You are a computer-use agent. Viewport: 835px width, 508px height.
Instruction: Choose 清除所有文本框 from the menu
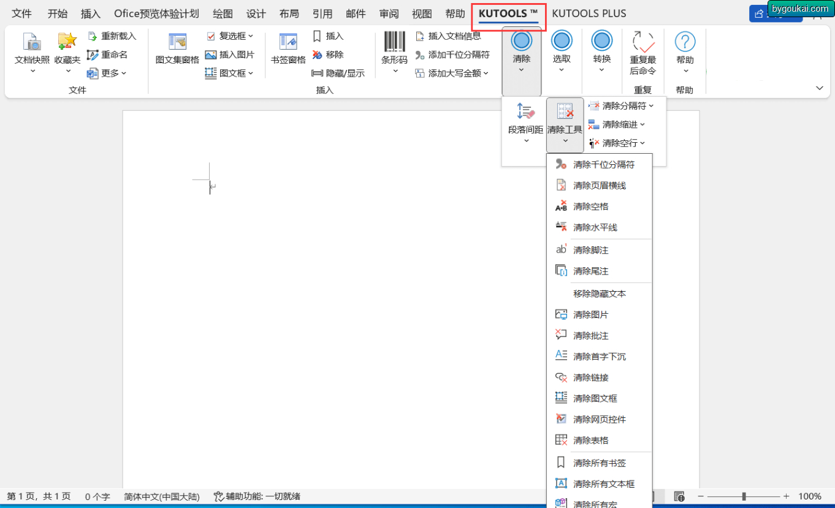[x=599, y=483]
